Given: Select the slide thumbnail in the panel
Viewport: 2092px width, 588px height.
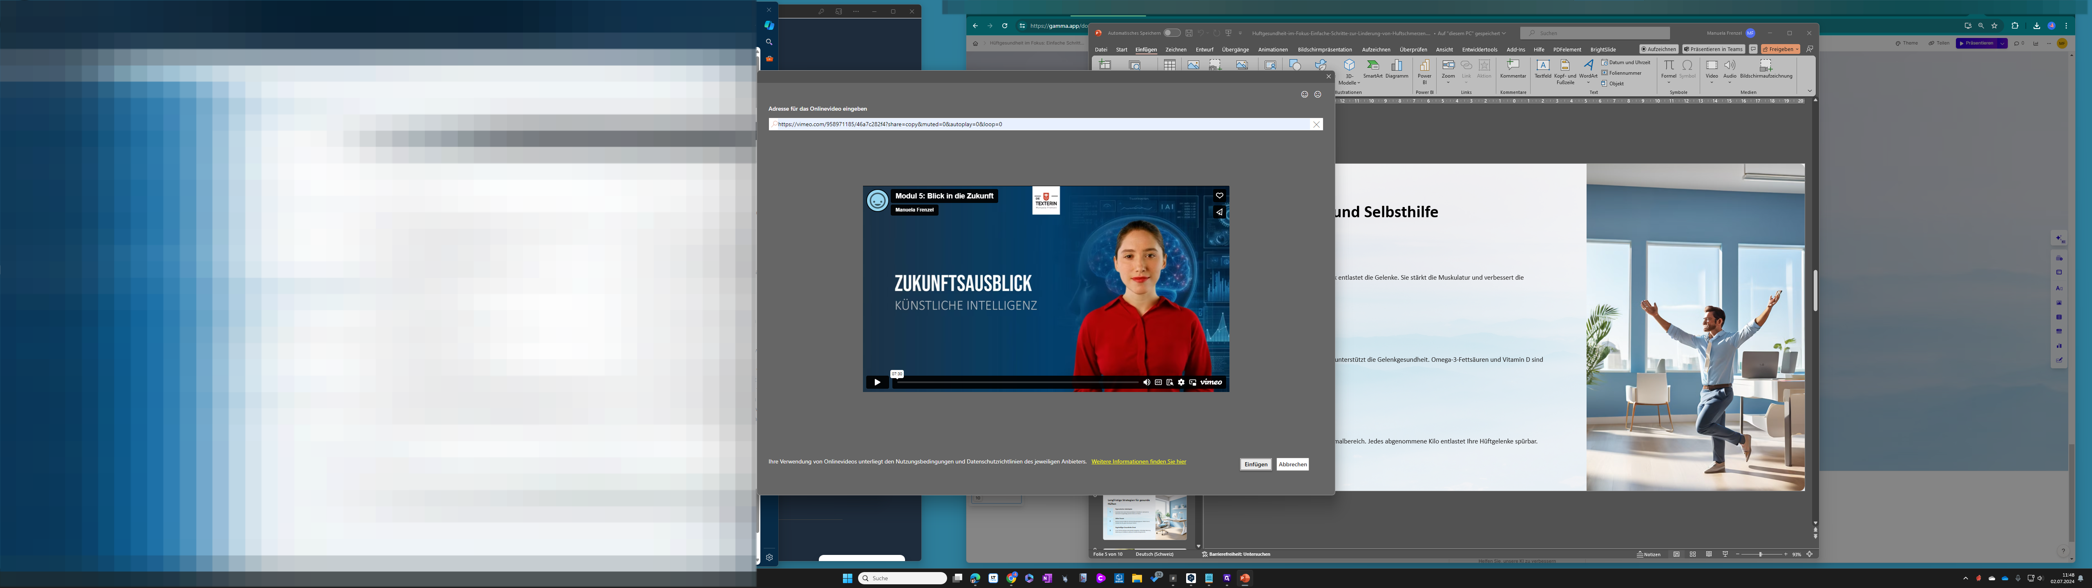Looking at the screenshot, I should [x=1144, y=517].
